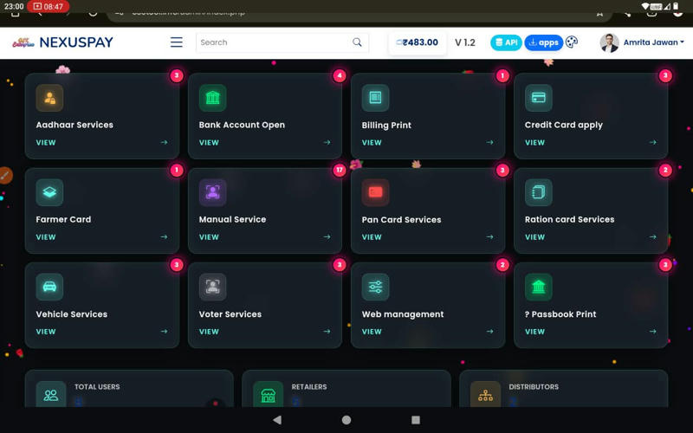Viewport: 693px width, 433px height.
Task: Click the Credit Card apply title text
Action: coord(564,125)
